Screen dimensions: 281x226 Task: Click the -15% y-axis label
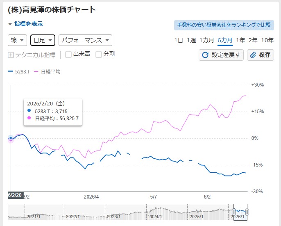point(257,165)
